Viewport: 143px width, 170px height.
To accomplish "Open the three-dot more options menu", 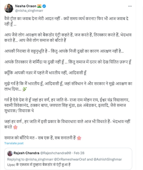I will (x=130, y=6).
